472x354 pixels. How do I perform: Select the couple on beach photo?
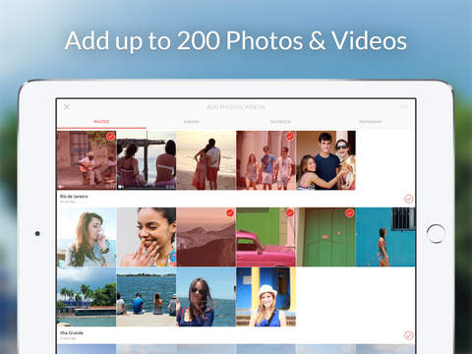tap(206, 160)
